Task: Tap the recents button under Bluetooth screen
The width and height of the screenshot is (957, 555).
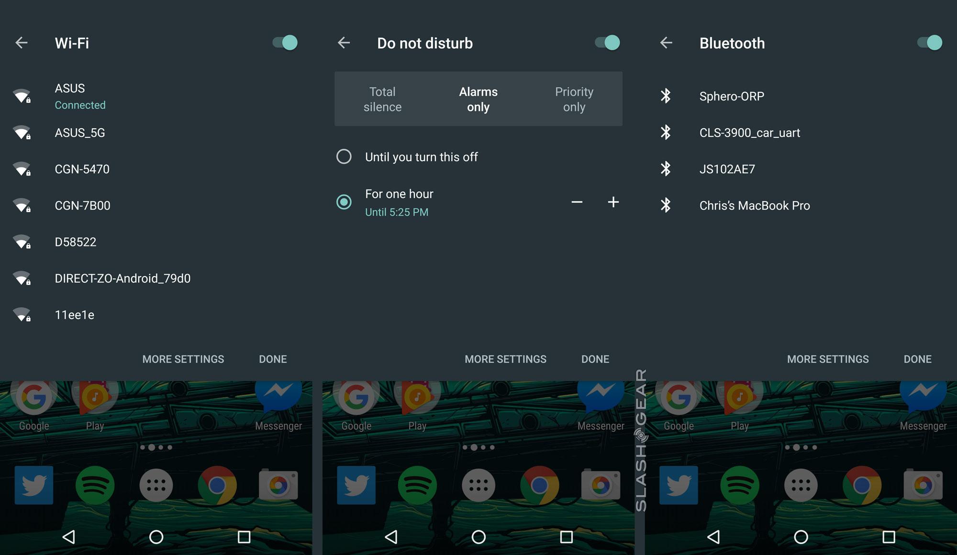Action: tap(889, 537)
